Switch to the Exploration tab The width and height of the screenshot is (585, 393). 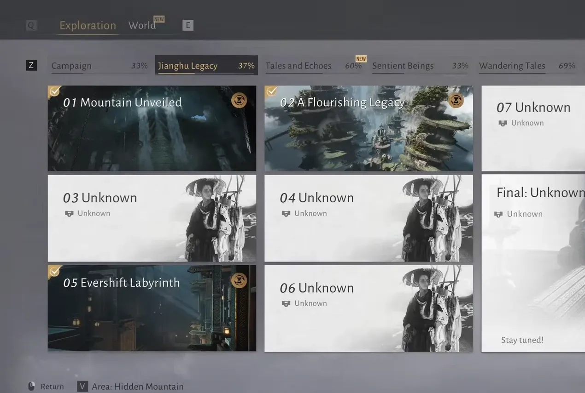[x=88, y=25]
